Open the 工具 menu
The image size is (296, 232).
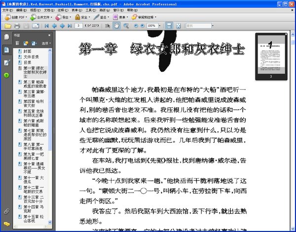(x=91, y=10)
